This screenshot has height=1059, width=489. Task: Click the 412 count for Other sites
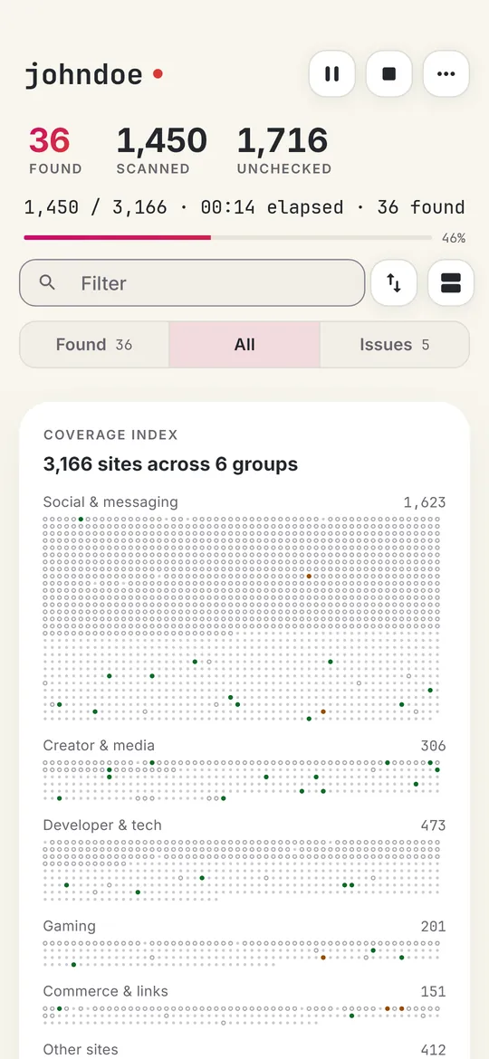click(433, 1050)
